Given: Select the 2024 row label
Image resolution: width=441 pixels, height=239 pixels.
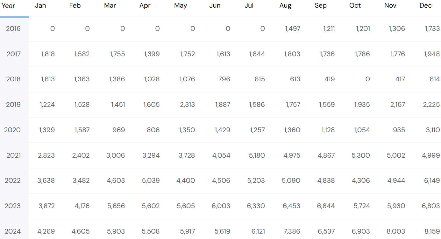Looking at the screenshot, I should 13,231.
